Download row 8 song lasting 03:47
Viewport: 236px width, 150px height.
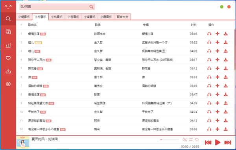click(x=225, y=94)
